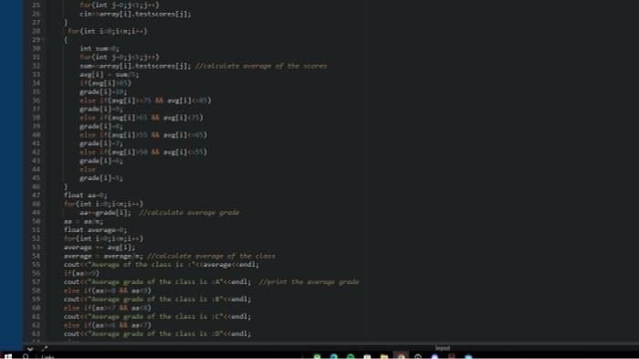Click the comment '//print the average grade'
639x359 pixels.
click(309, 282)
